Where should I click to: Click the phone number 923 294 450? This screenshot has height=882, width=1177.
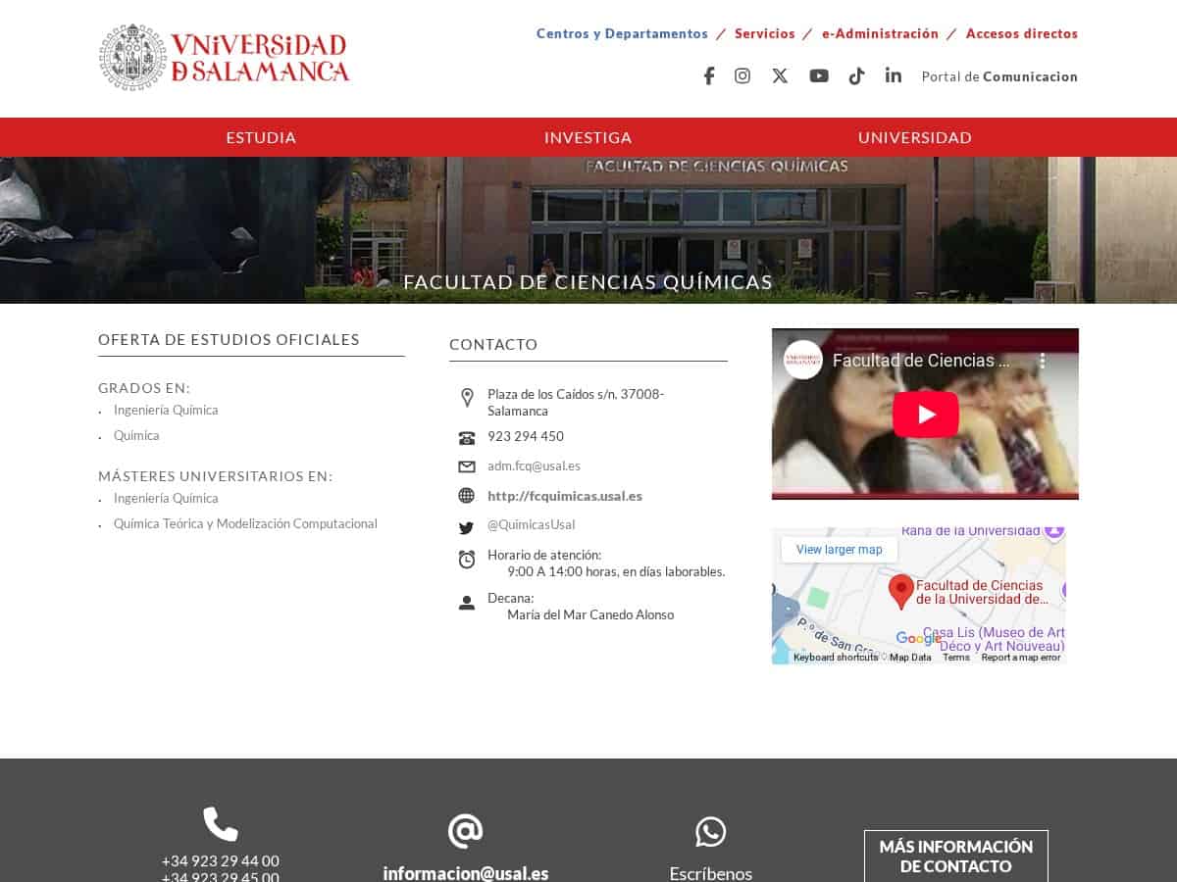[526, 436]
